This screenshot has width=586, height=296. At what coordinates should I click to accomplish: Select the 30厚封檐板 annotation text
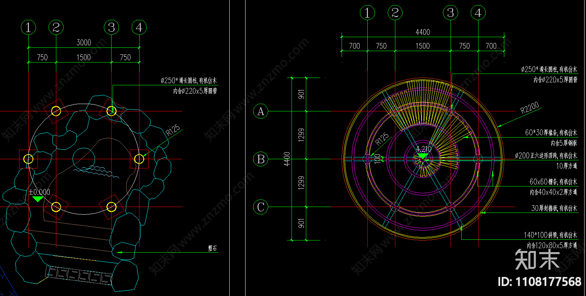click(x=554, y=208)
